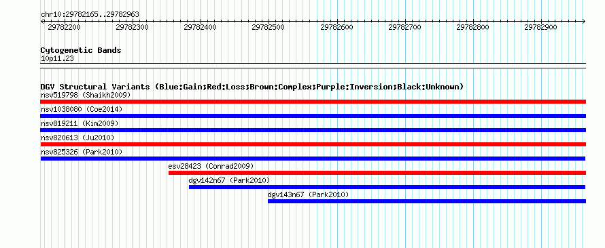
Task: Click ruler position 29782800
Action: click(x=472, y=27)
